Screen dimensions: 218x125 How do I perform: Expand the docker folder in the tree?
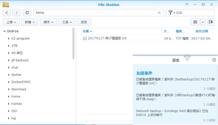click(9, 75)
